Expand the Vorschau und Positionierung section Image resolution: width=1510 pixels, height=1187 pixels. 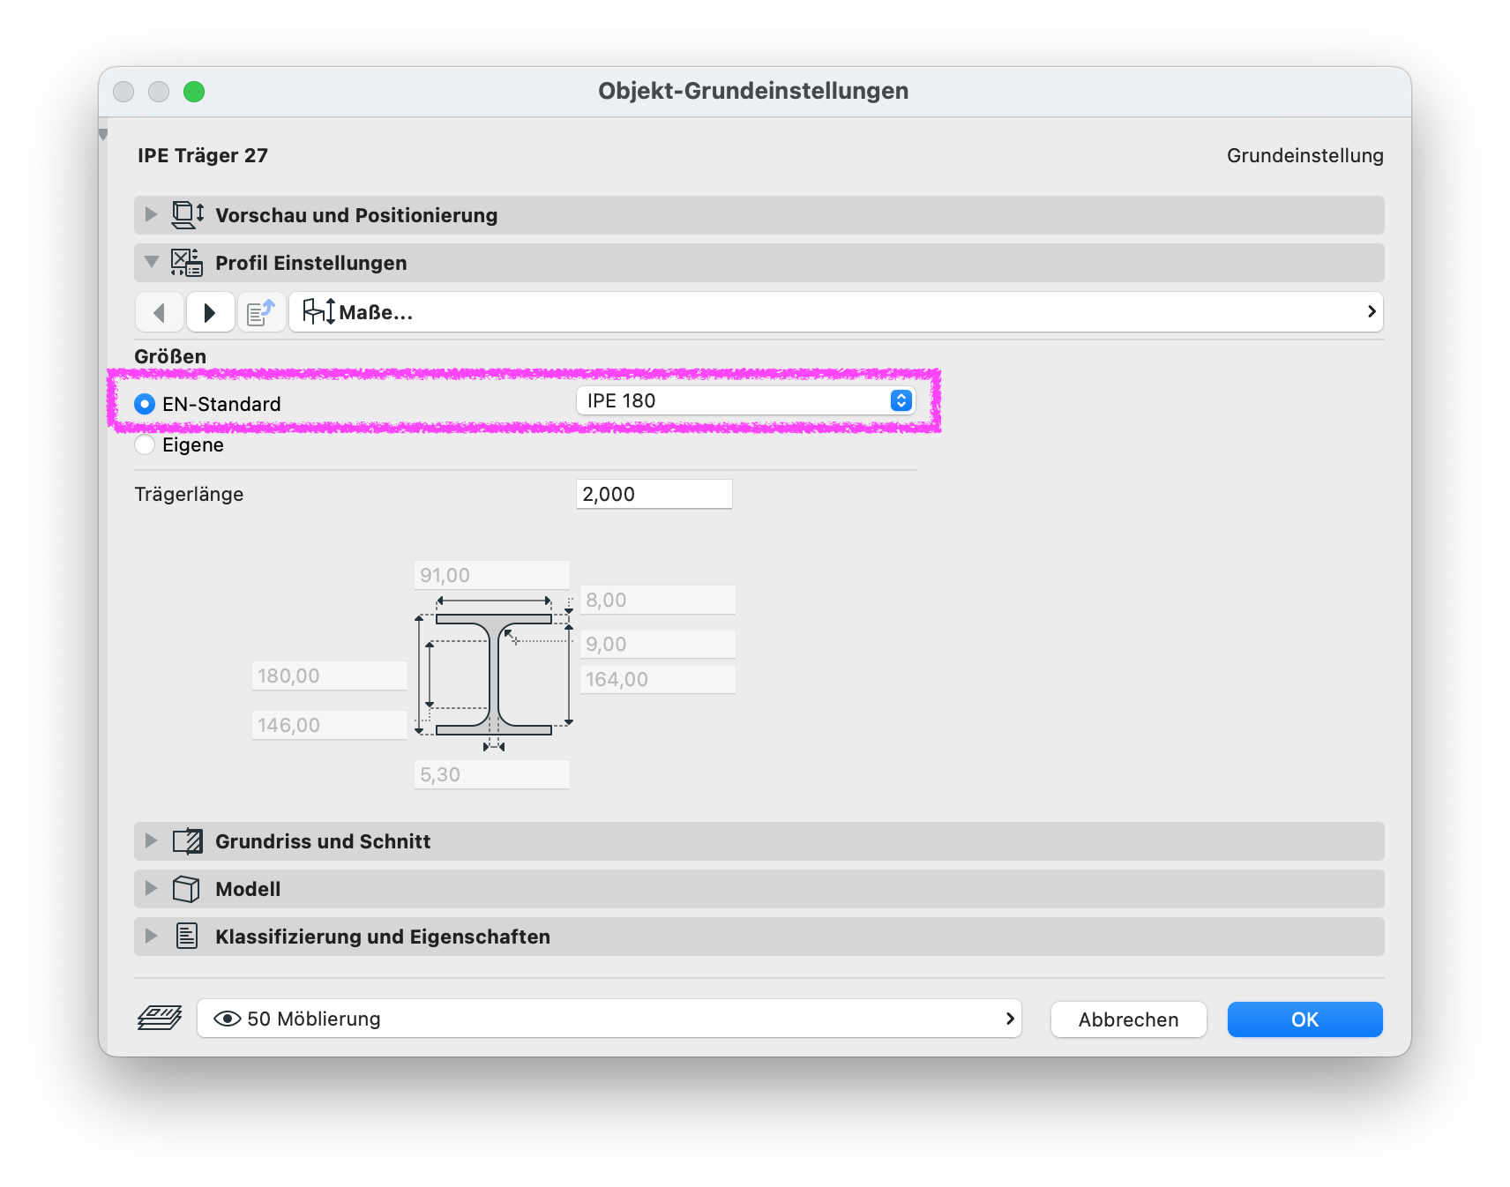click(x=151, y=214)
